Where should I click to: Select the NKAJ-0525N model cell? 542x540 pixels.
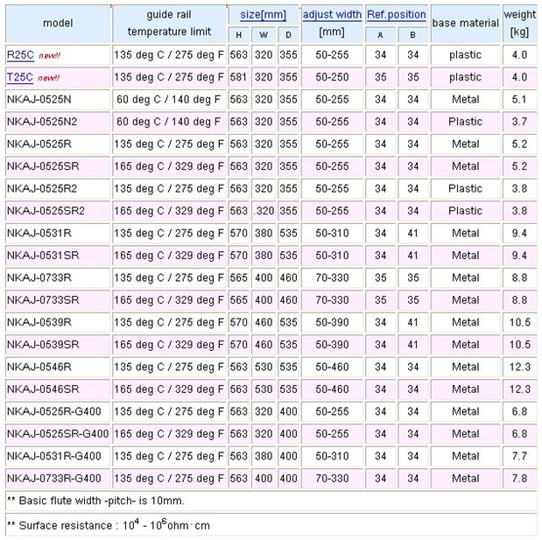(58, 100)
